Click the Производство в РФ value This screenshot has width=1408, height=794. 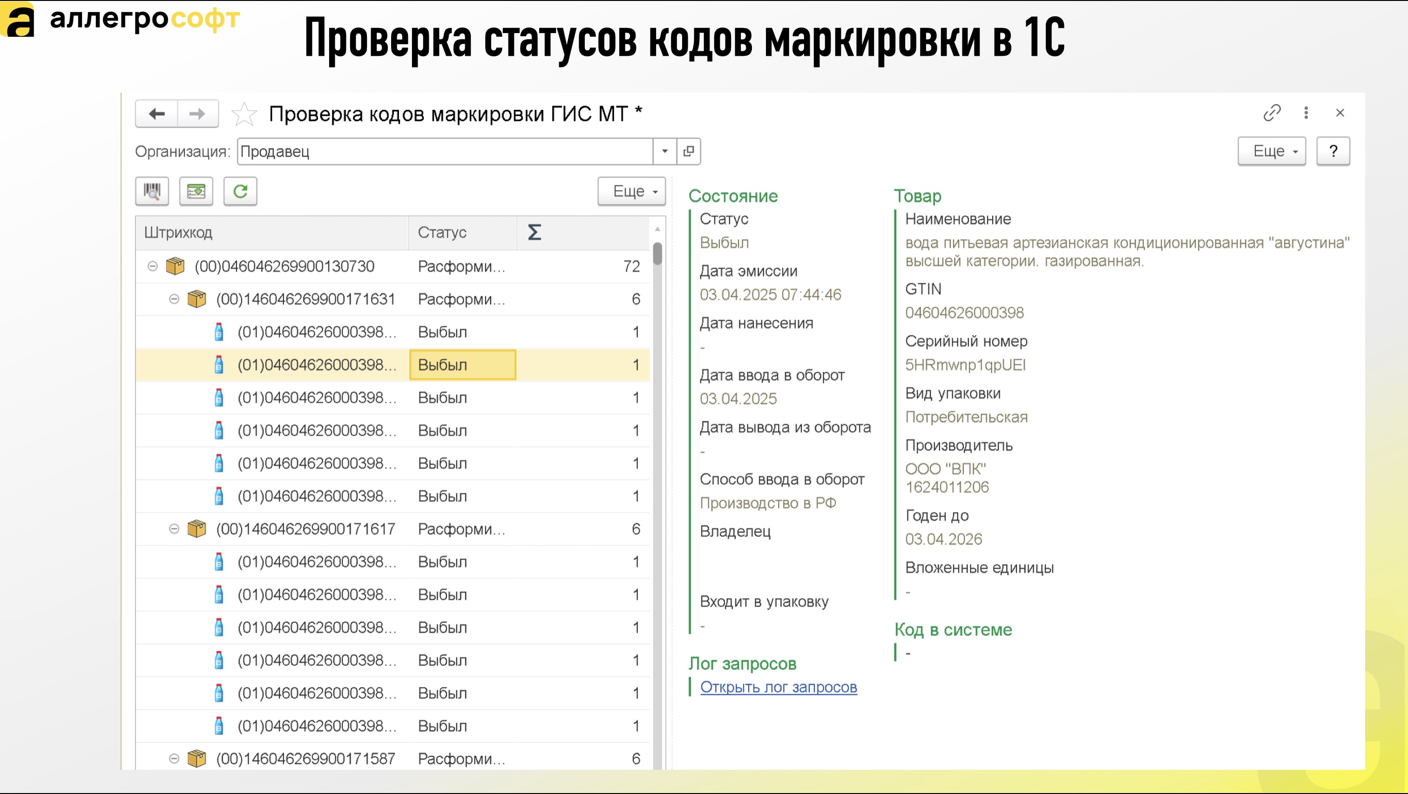point(768,503)
